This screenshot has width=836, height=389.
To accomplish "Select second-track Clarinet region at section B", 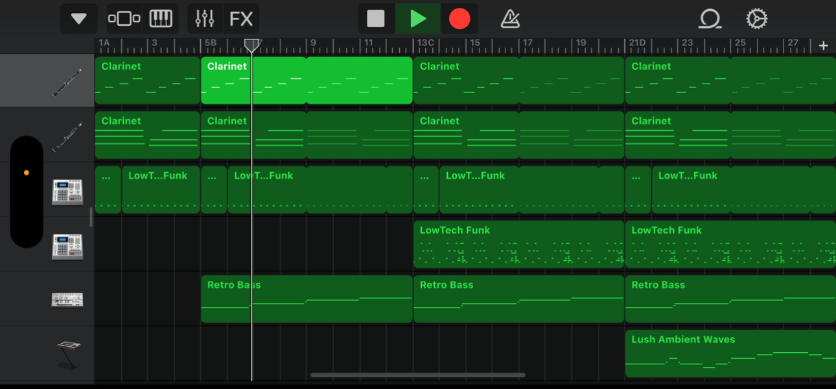I will (x=307, y=135).
